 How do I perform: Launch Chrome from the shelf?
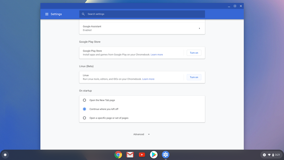tap(118, 155)
